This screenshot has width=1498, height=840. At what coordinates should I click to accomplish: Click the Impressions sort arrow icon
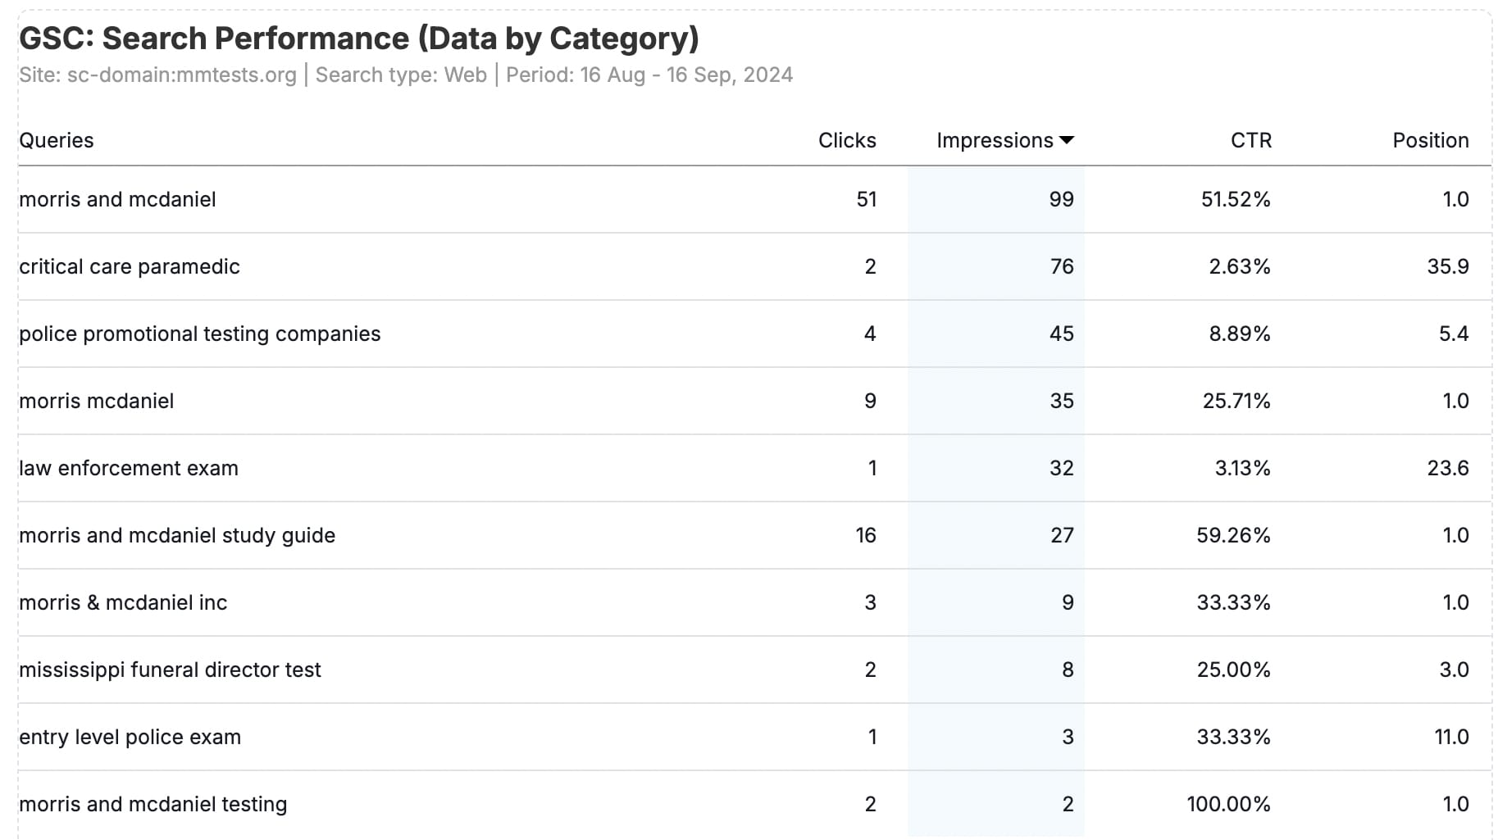tap(1066, 141)
